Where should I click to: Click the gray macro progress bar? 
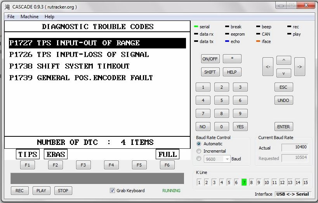point(97,178)
